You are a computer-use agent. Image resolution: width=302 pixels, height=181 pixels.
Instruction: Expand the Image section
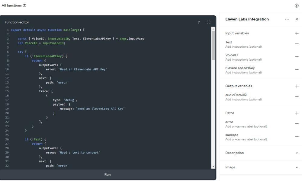(297, 167)
